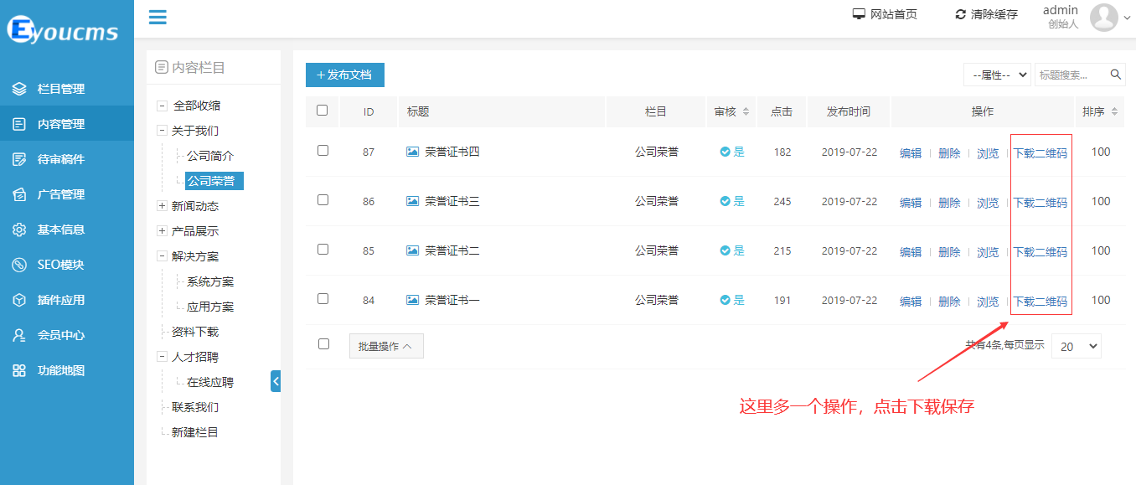1136x485 pixels.
Task: Click 删除 for 荣誉证书三
Action: point(949,203)
